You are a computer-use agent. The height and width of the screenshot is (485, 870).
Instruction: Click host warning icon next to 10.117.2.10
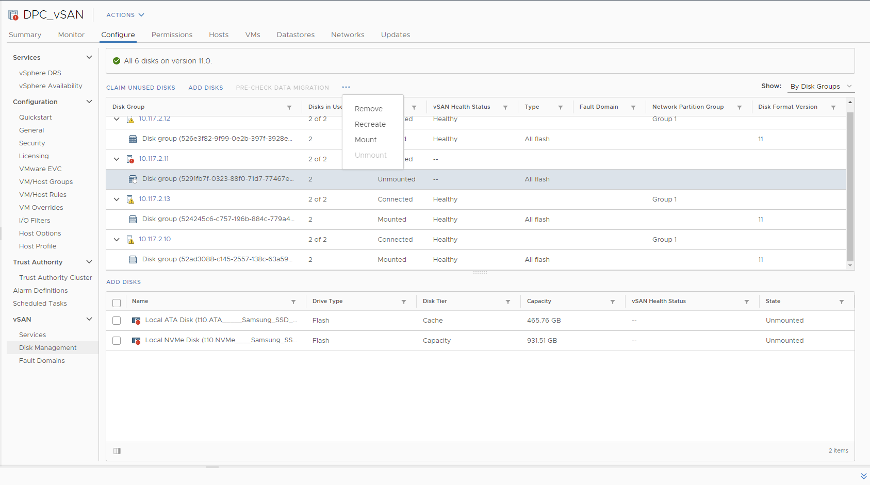click(x=130, y=239)
